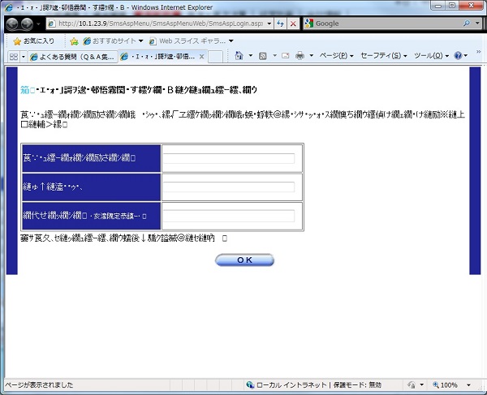This screenshot has height=395, width=487.
Task: Click the search magnifier icon
Action: pos(467,24)
